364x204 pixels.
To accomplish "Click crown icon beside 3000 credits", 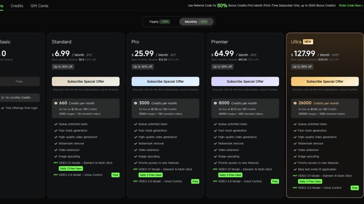I will (136, 103).
